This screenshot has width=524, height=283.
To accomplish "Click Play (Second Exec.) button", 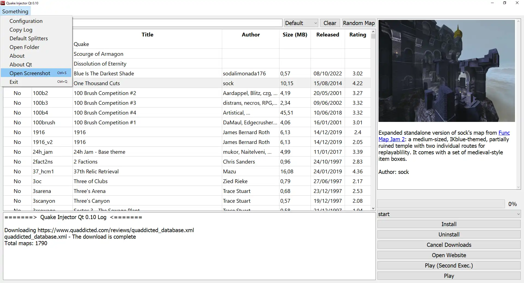I will tap(449, 266).
